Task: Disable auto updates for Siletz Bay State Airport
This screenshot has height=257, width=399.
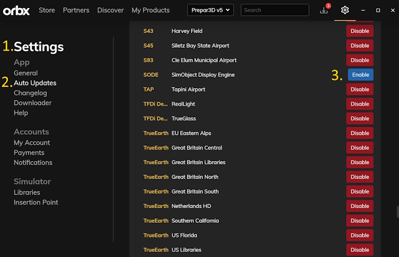Action: (x=360, y=45)
